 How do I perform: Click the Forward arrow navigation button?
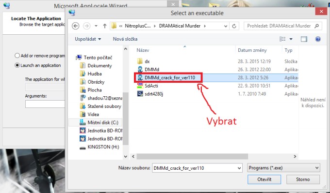coord(86,26)
